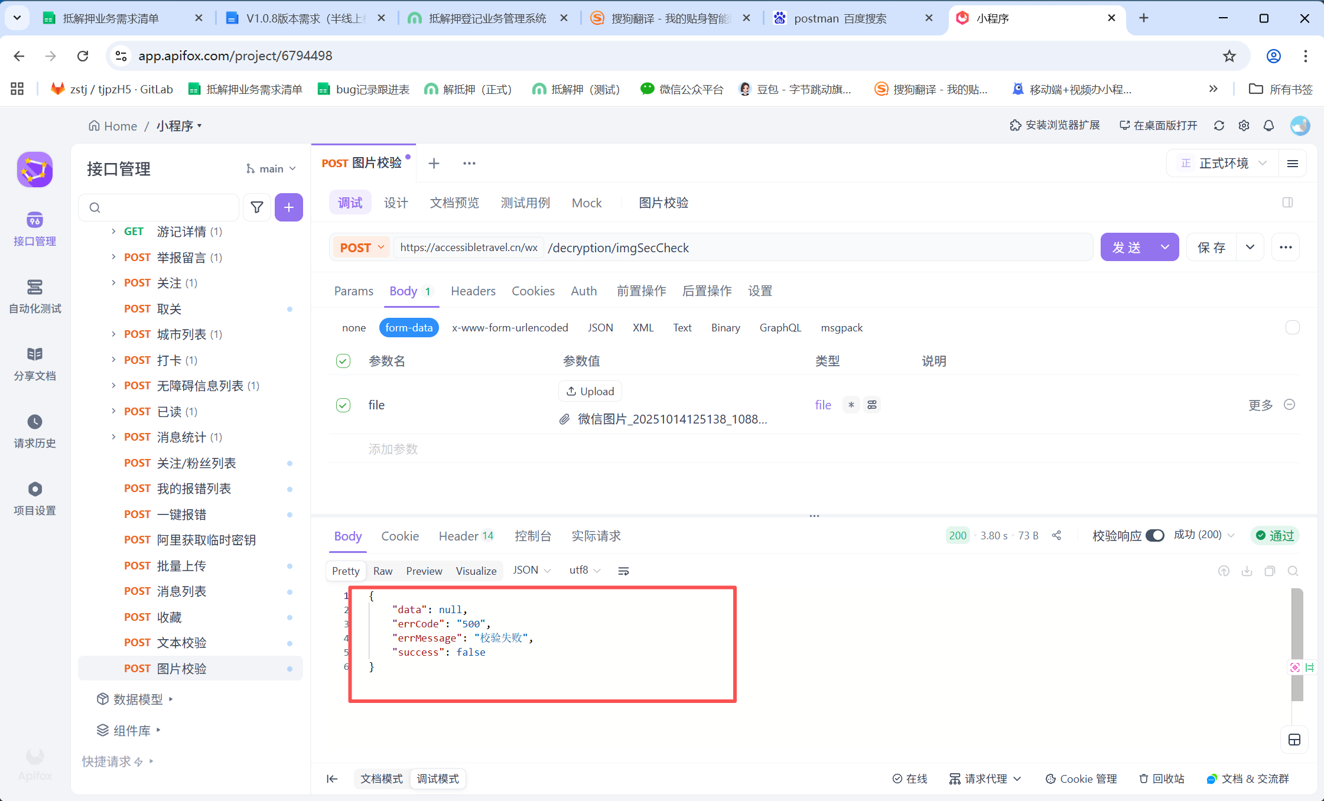Uncheck the file parameter checkbox
This screenshot has width=1324, height=801.
pyautogui.click(x=343, y=405)
